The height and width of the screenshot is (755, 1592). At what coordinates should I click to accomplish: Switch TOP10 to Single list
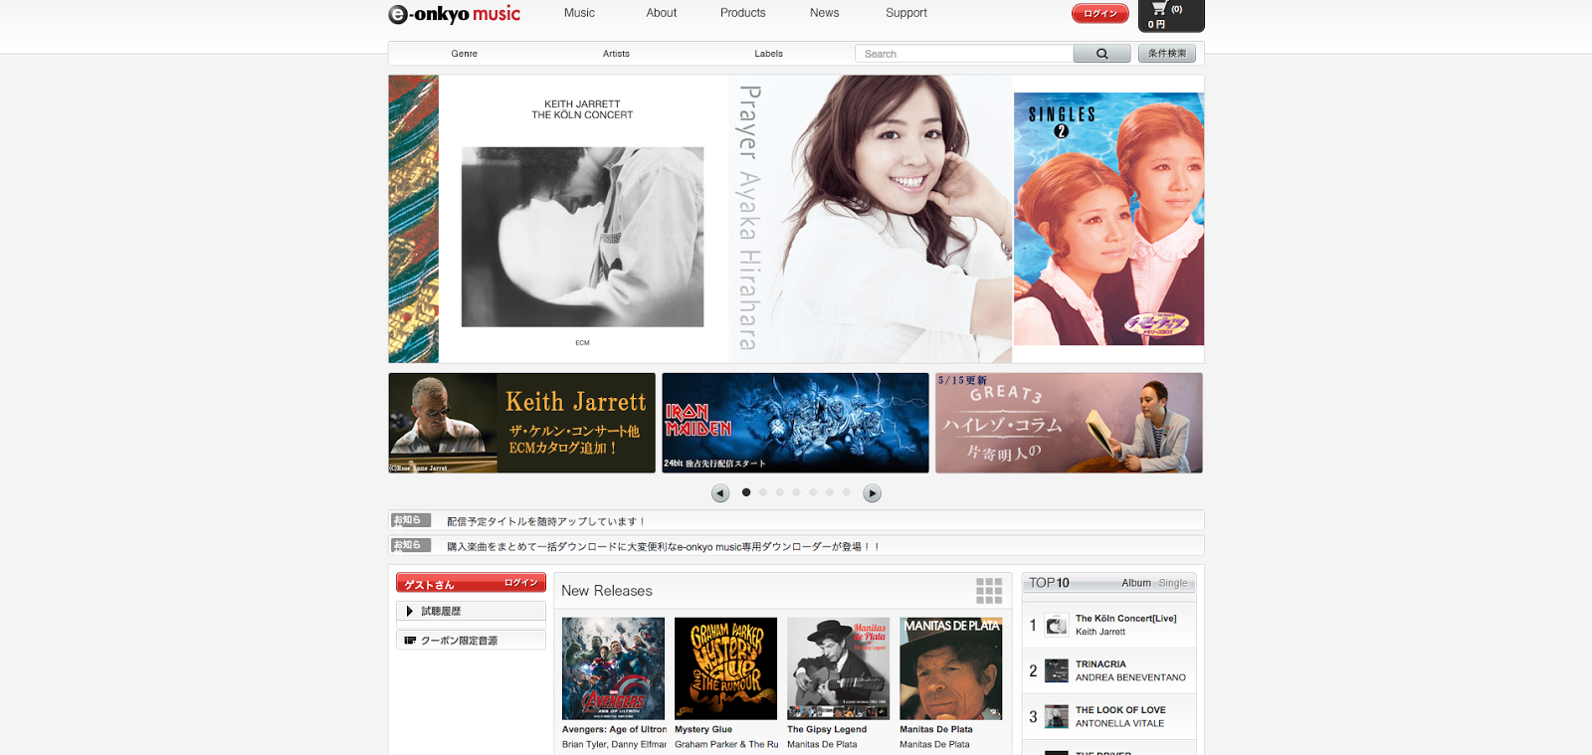(x=1173, y=583)
